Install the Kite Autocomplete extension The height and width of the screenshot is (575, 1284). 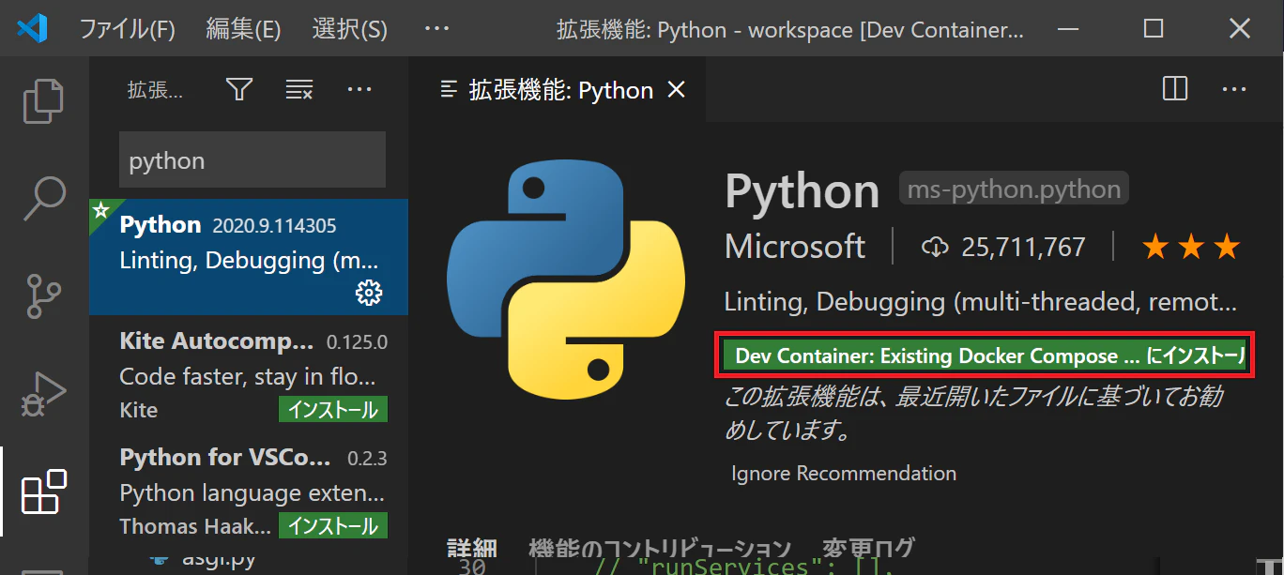pos(333,410)
